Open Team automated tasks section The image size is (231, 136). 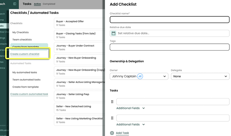coord(26,80)
